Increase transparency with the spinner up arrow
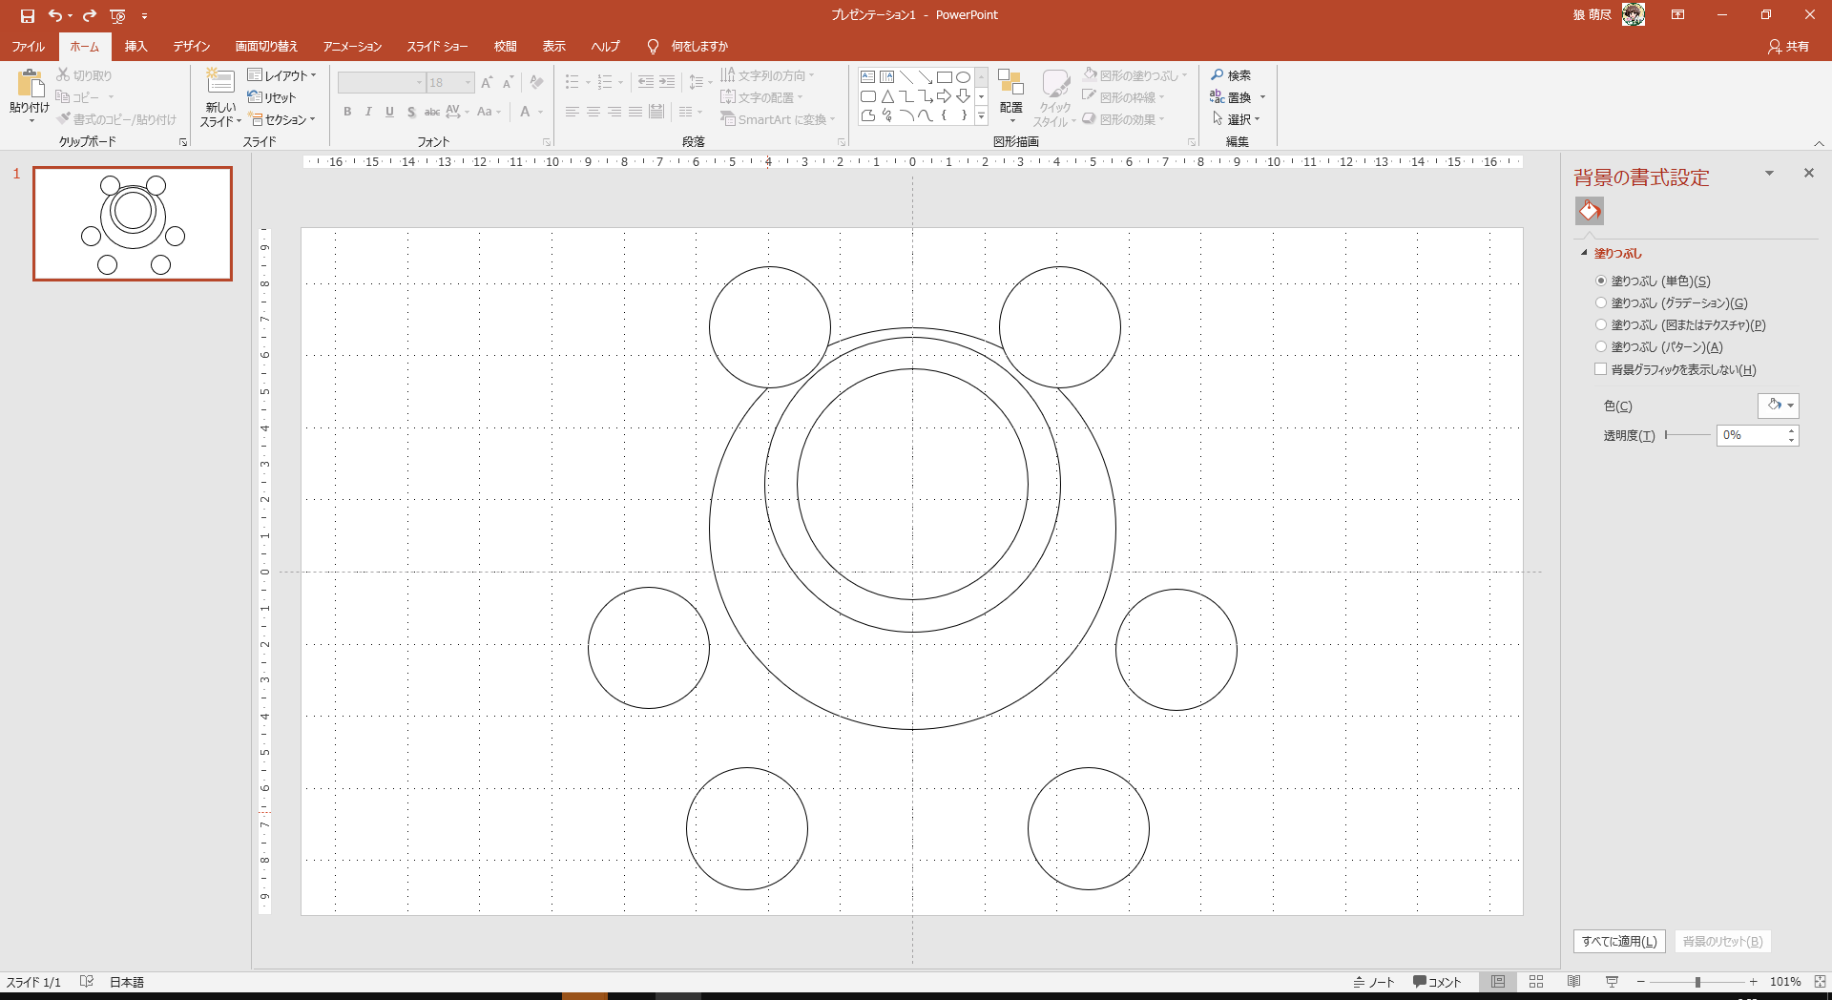Screen dimensions: 1832x1000 (1792, 430)
